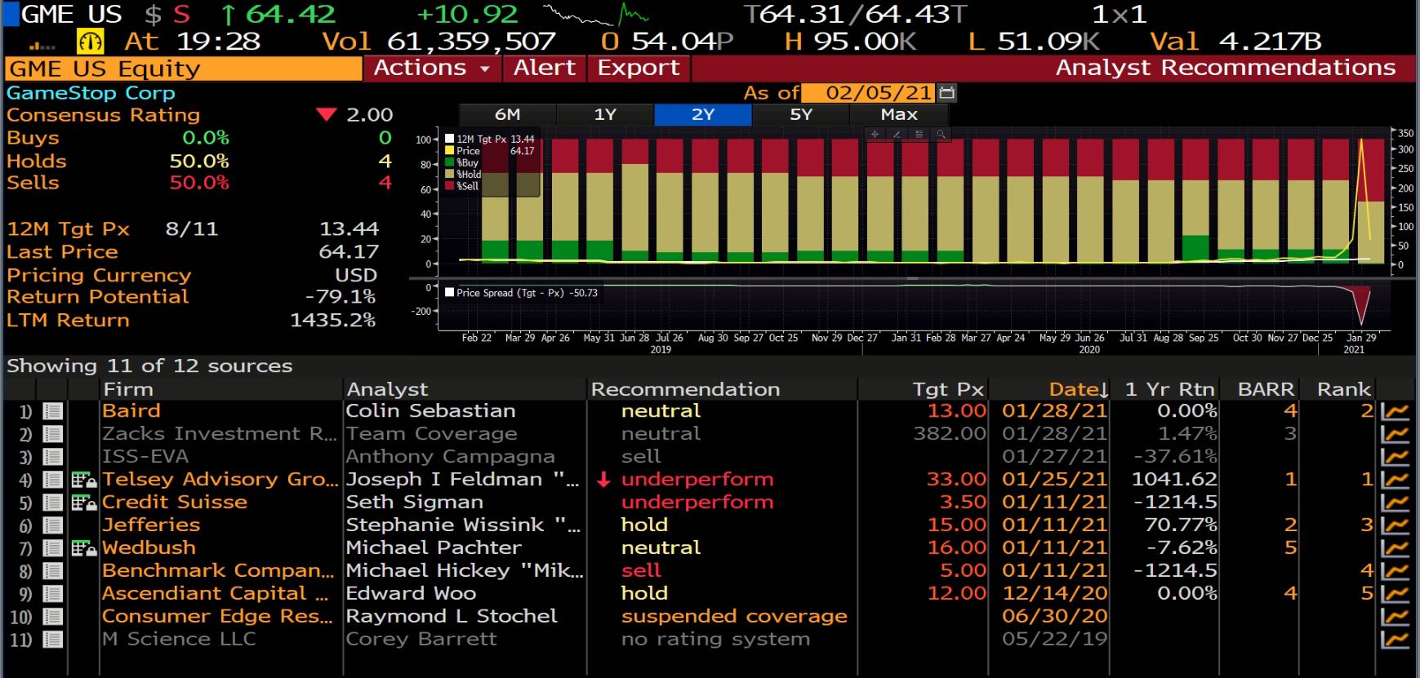1420x678 pixels.
Task: Click the Consensus Rating value 2.00
Action: [369, 115]
